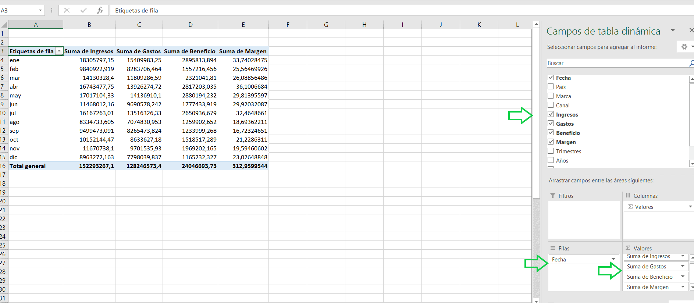Open the Etiquetas de fila filter dropdown
Image resolution: width=694 pixels, height=303 pixels.
coord(59,51)
